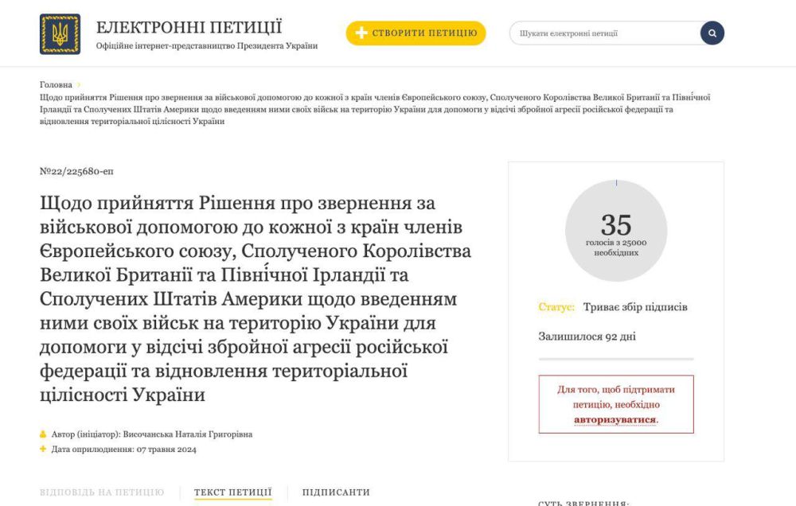The height and width of the screenshot is (506, 796).
Task: Open the ВІДПОВІДЬ НА ПЕТИЦІЮ tab
Action: pyautogui.click(x=102, y=492)
